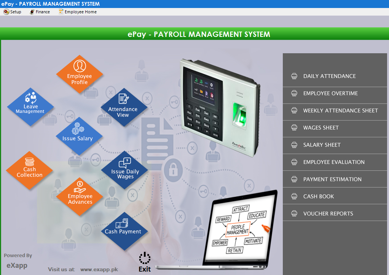Open the Voucher Reports entry

328,213
